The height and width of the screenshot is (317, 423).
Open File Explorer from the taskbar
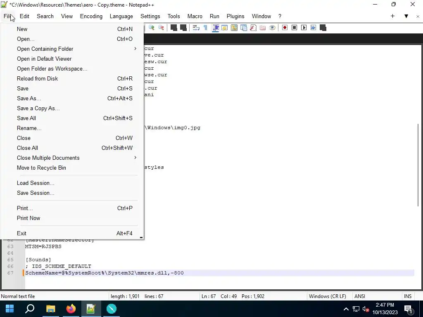click(x=50, y=309)
